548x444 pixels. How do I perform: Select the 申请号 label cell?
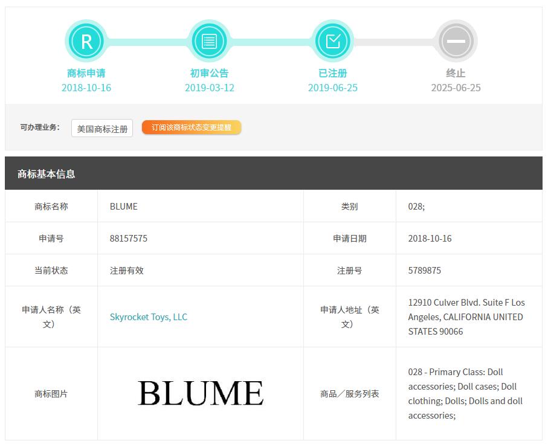pos(51,239)
